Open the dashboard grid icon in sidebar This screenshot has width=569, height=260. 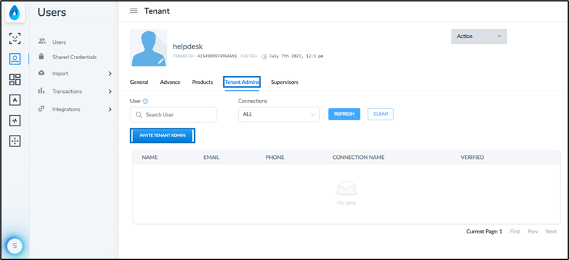(15, 80)
